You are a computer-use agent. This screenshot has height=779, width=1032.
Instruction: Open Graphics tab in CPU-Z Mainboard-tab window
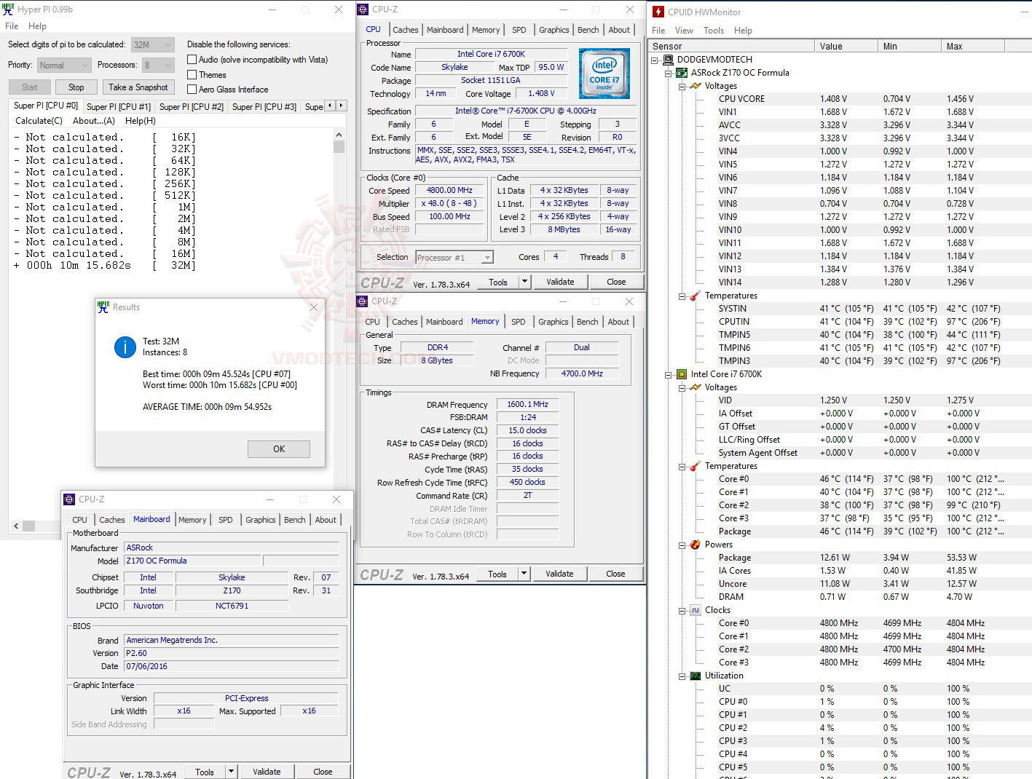pyautogui.click(x=261, y=520)
